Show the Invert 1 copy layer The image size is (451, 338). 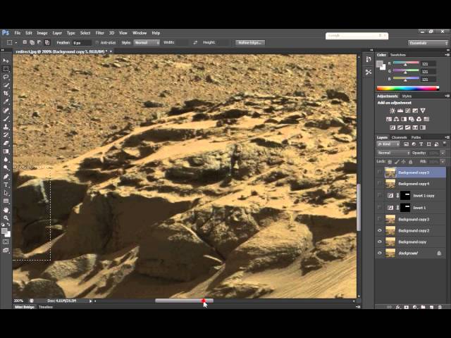click(x=380, y=196)
